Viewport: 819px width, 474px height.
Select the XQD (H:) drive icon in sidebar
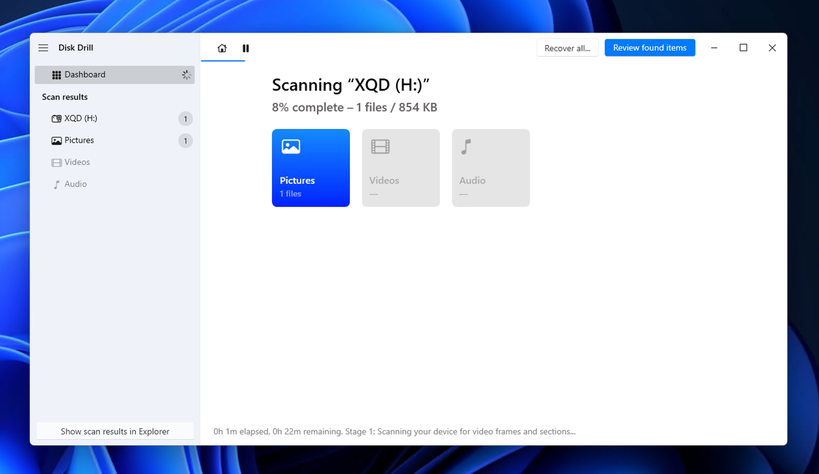pyautogui.click(x=57, y=118)
